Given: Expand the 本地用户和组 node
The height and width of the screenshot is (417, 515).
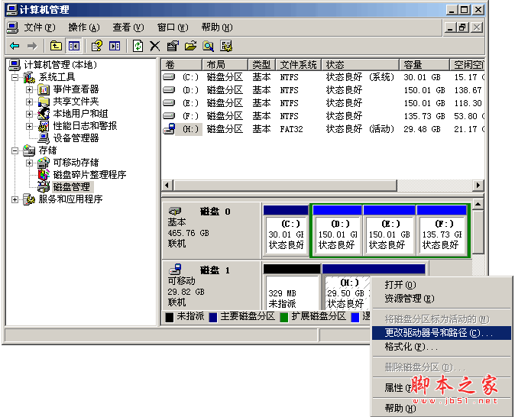Looking at the screenshot, I should pos(29,114).
